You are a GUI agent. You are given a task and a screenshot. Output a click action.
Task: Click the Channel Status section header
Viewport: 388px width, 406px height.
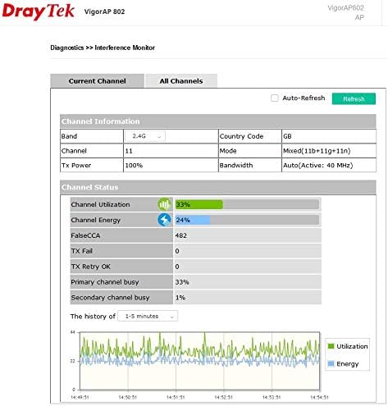pos(218,187)
